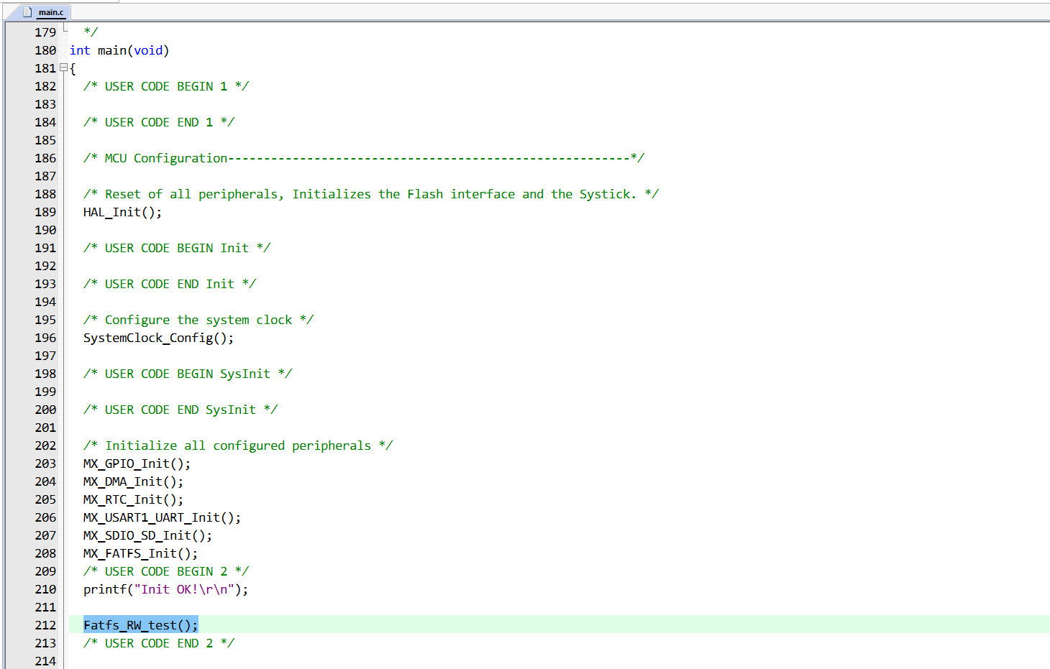Click the SystemClock_Config(); call
Image resolution: width=1050 pixels, height=669 pixels.
[158, 338]
